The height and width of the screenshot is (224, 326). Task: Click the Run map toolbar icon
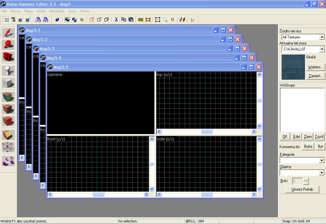pos(193,20)
